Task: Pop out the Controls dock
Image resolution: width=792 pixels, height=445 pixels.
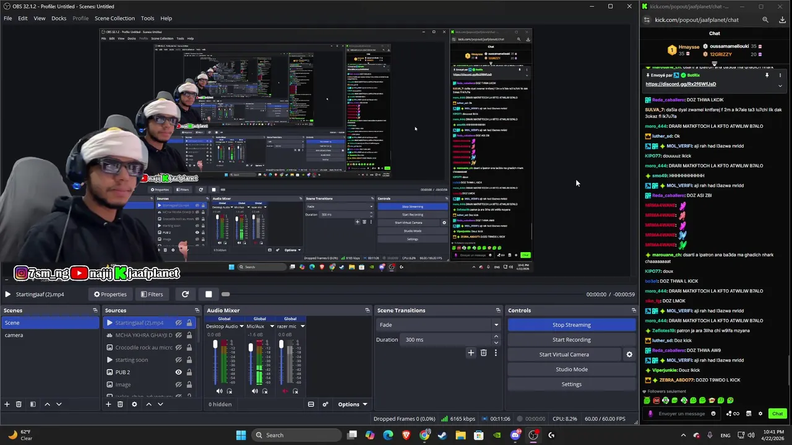Action: click(x=634, y=310)
